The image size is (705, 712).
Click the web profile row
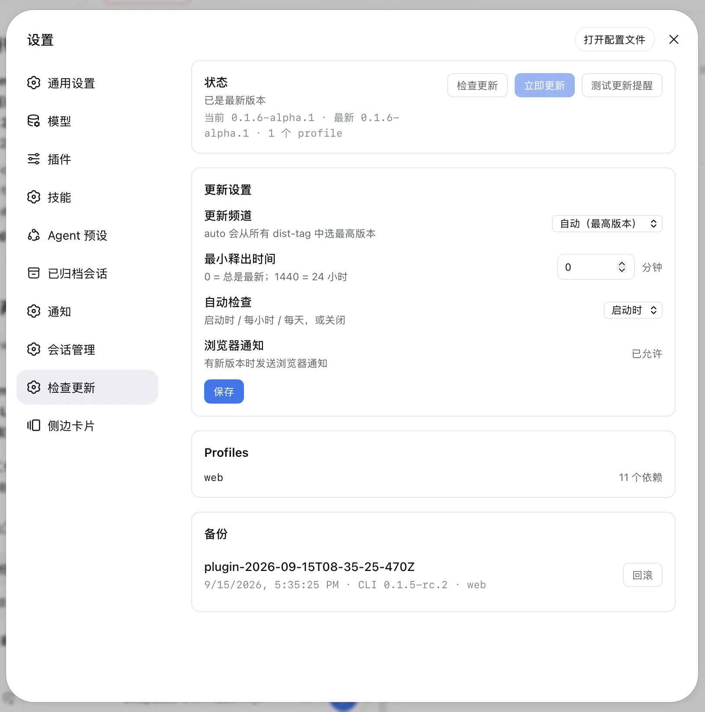click(433, 478)
